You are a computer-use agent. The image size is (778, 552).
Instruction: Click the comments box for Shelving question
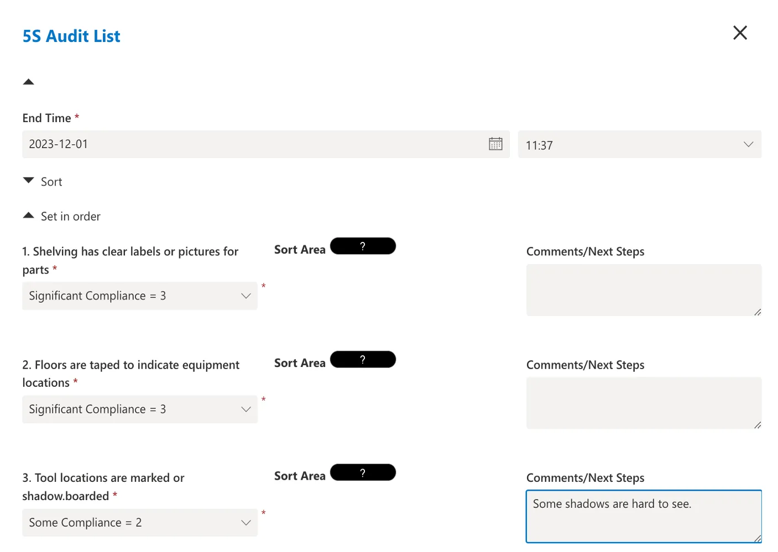(644, 290)
